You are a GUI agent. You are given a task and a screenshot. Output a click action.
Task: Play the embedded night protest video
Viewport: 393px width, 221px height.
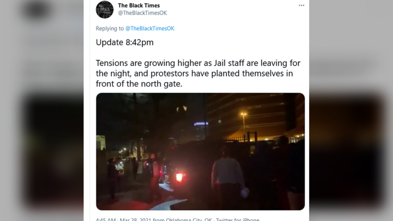tap(200, 151)
